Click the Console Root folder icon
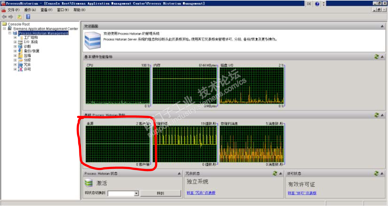This screenshot has height=206, width=388. click(4, 24)
